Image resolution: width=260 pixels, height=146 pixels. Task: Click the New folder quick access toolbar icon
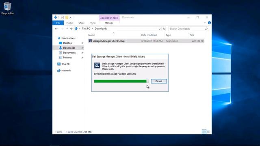tap(67, 17)
